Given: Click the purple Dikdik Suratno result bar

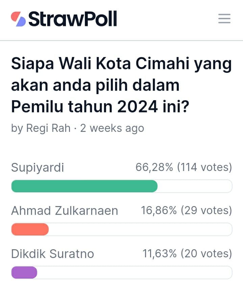Looking at the screenshot, I should pos(24,272).
